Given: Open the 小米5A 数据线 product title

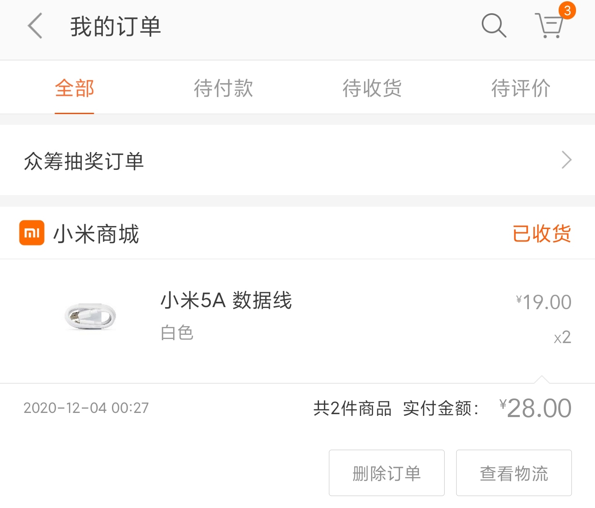Looking at the screenshot, I should pos(226,300).
